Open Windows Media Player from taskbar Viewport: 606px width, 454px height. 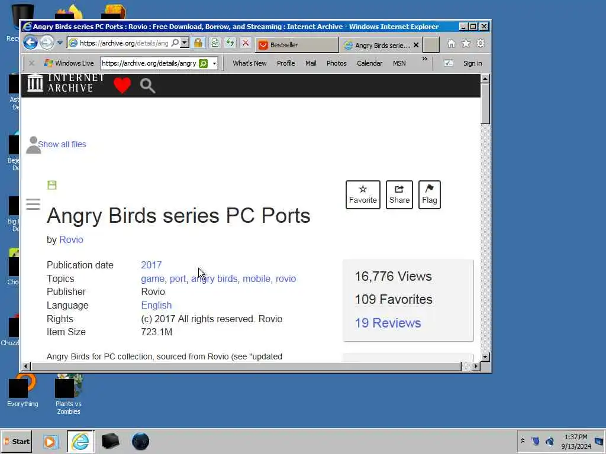50,442
